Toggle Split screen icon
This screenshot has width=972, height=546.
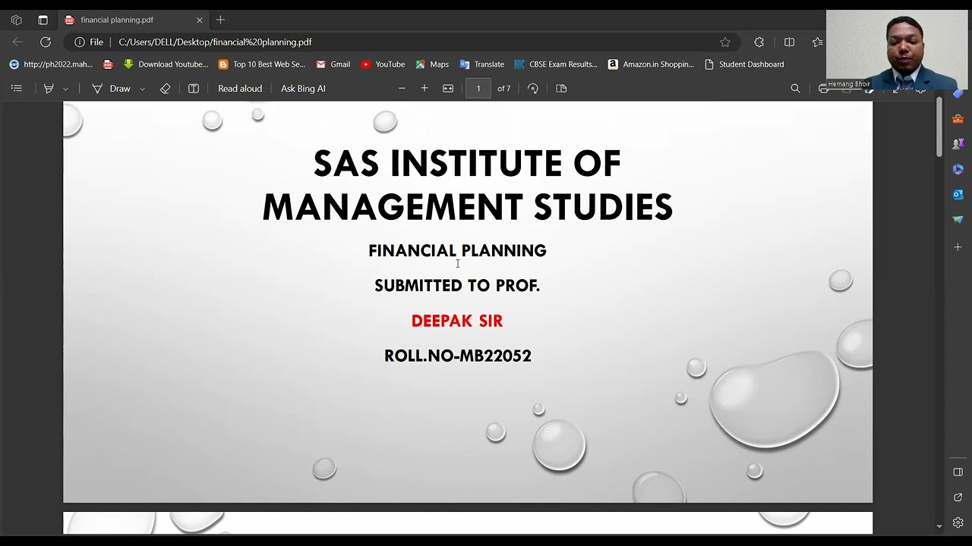click(789, 42)
